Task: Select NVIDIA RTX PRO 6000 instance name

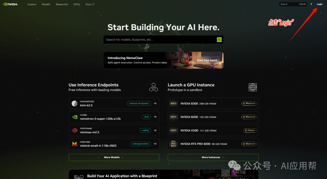Action: coord(195,144)
